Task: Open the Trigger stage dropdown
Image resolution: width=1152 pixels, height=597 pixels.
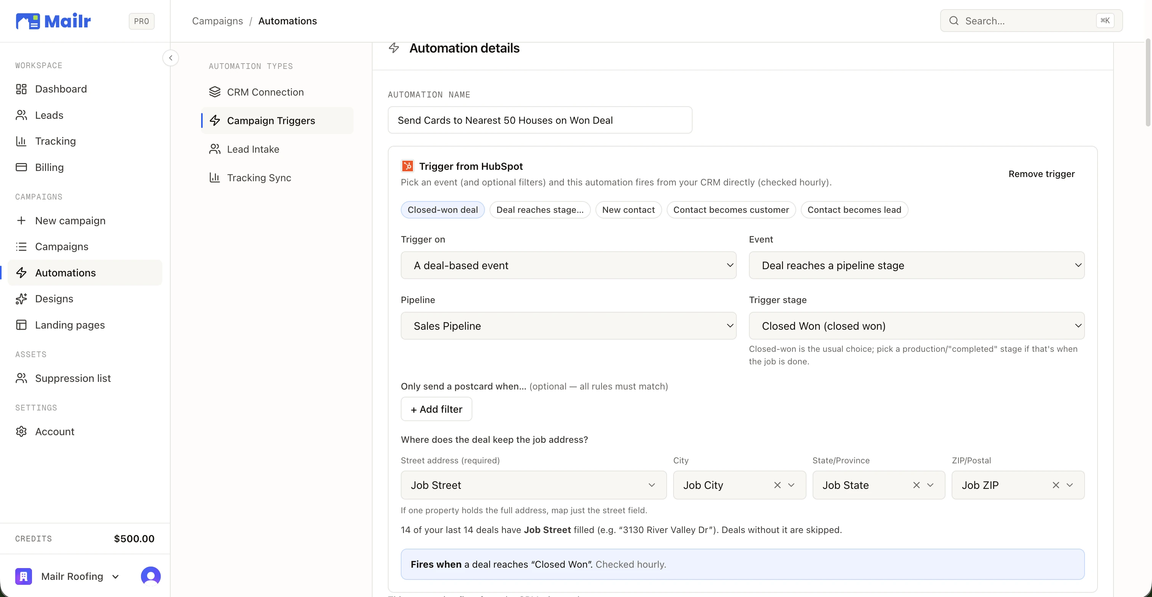Action: [x=916, y=326]
